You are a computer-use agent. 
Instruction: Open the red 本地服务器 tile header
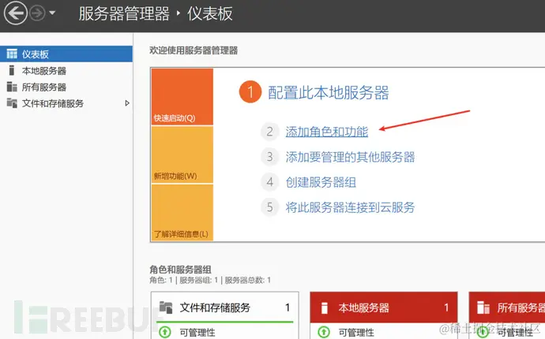point(384,307)
